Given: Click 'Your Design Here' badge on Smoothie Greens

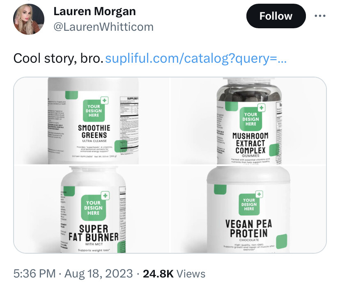Looking at the screenshot, I should click(94, 111).
